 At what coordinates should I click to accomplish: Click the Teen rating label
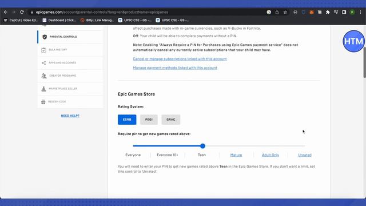(202, 155)
